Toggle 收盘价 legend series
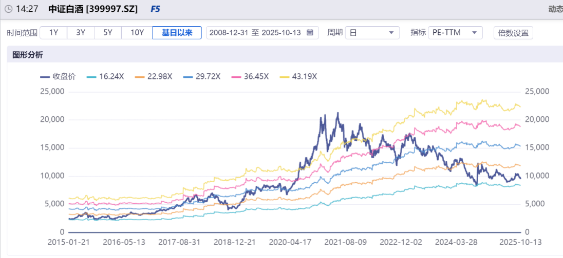This screenshot has width=563, height=258. click(x=58, y=76)
